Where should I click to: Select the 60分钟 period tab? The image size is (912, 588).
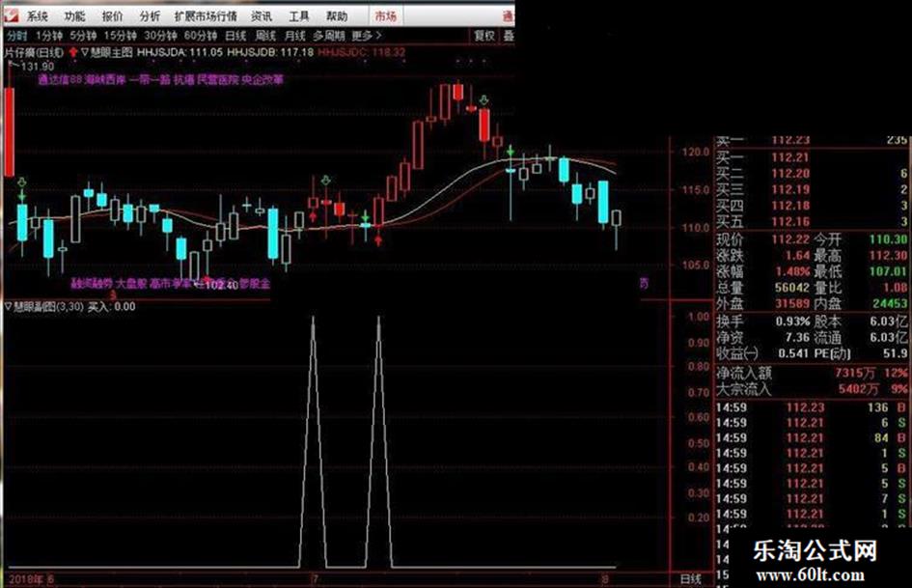click(x=201, y=36)
